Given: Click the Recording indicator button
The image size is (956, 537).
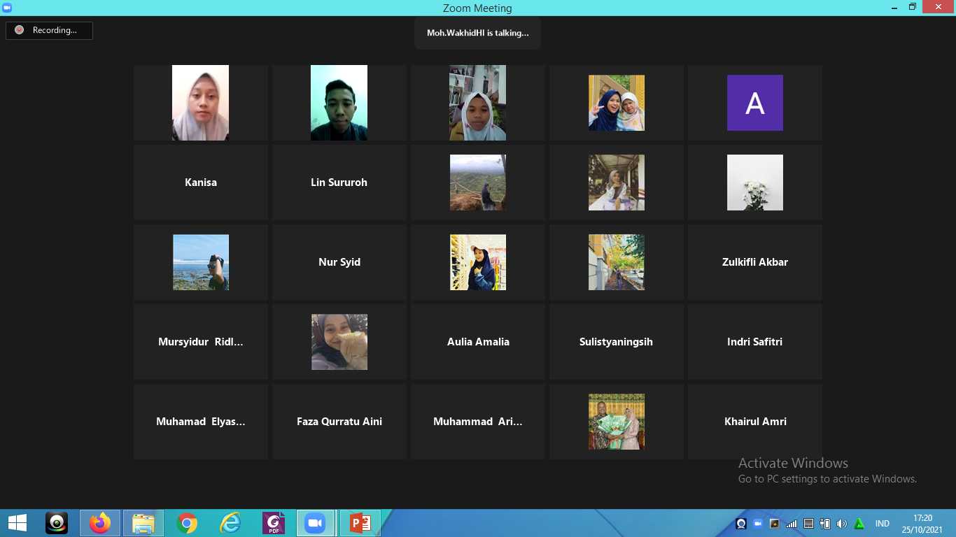Looking at the screenshot, I should 49,30.
